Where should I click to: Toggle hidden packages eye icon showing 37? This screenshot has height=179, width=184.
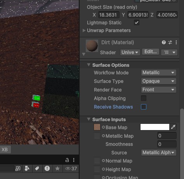pos(71,169)
